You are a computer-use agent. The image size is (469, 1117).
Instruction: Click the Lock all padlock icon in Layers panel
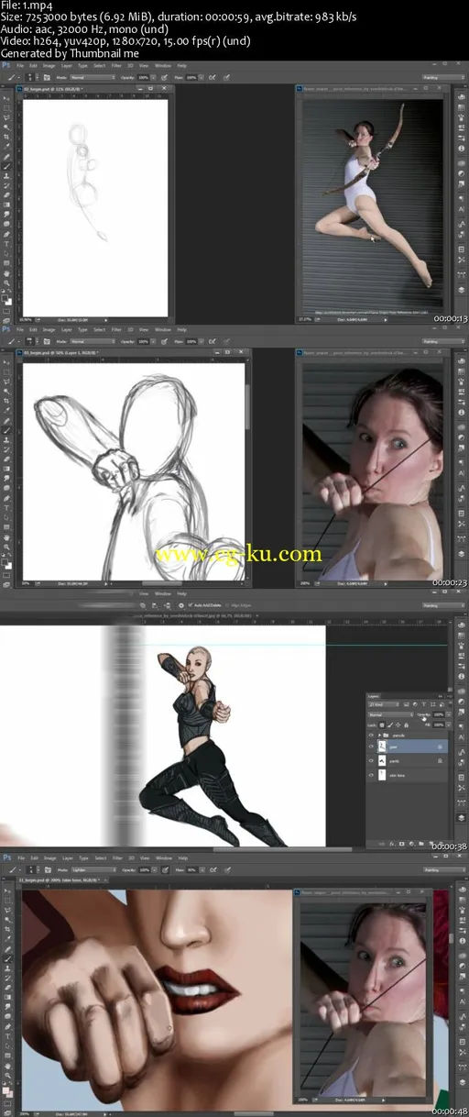(x=407, y=725)
